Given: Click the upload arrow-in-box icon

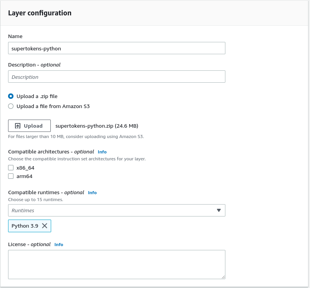Looking at the screenshot, I should pos(18,125).
